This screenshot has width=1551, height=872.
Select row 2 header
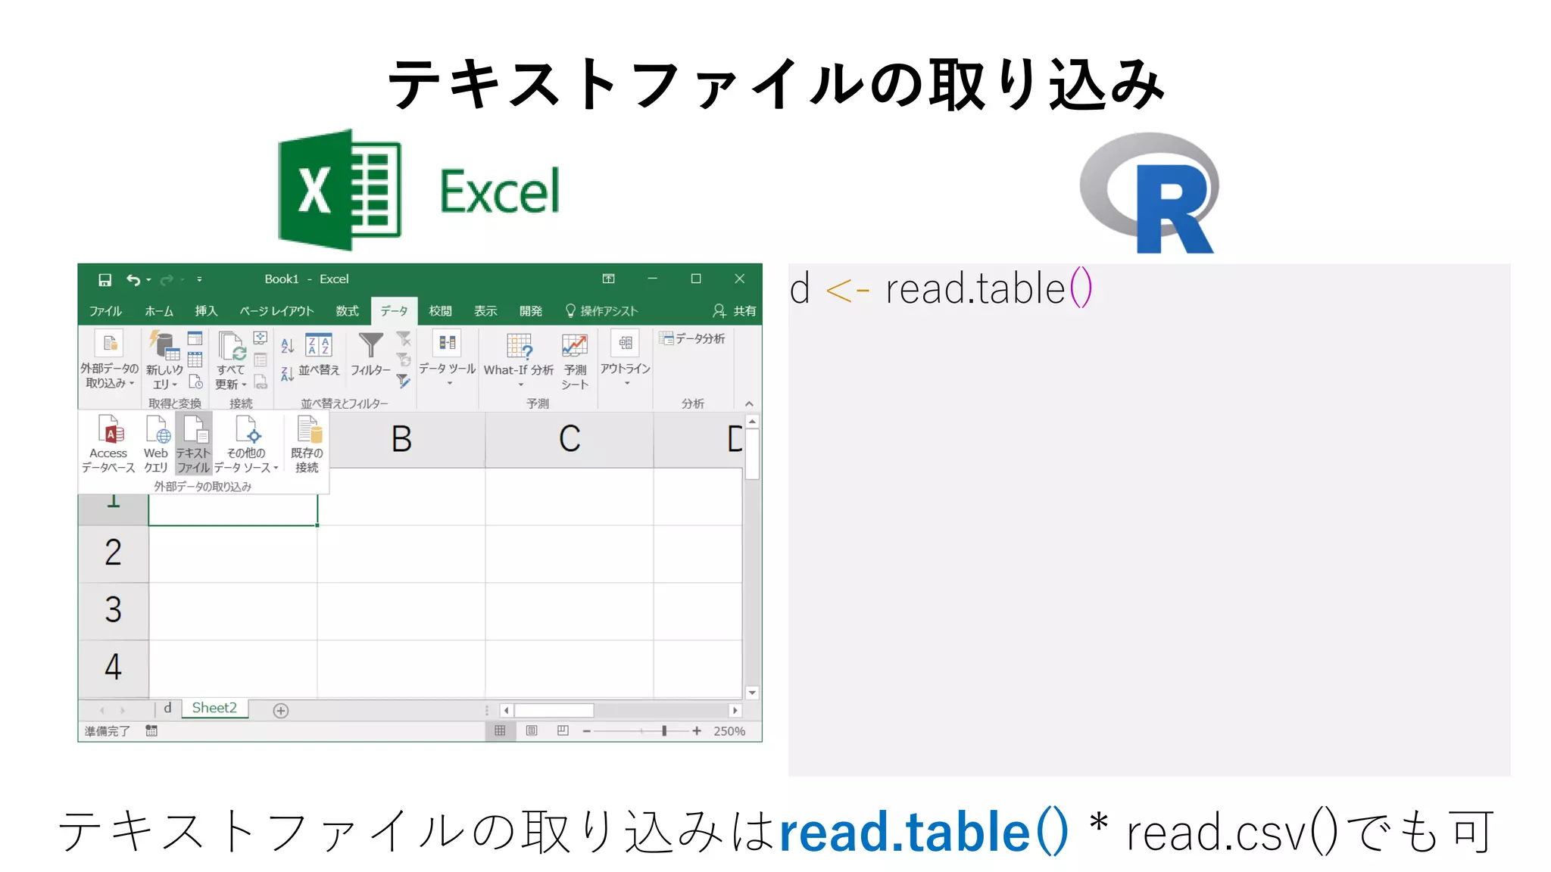pos(114,553)
